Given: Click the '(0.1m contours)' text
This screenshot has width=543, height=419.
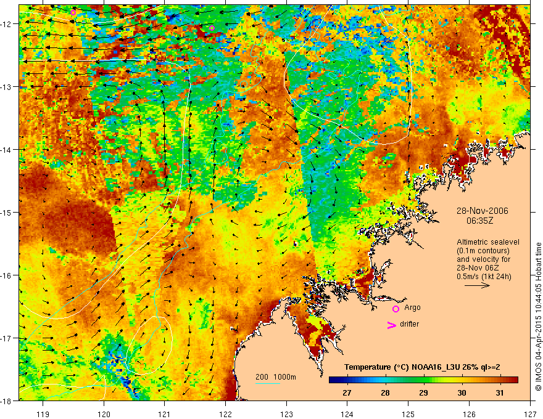Looking at the screenshot, I should click(483, 251).
